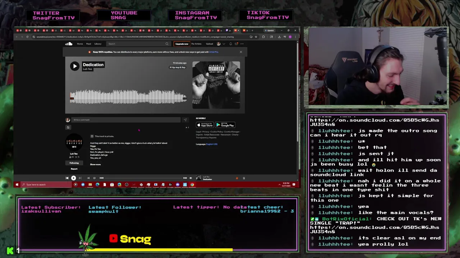Image resolution: width=460 pixels, height=258 pixels.
Task: Open the Home page in SoundCloud
Action: tap(80, 44)
